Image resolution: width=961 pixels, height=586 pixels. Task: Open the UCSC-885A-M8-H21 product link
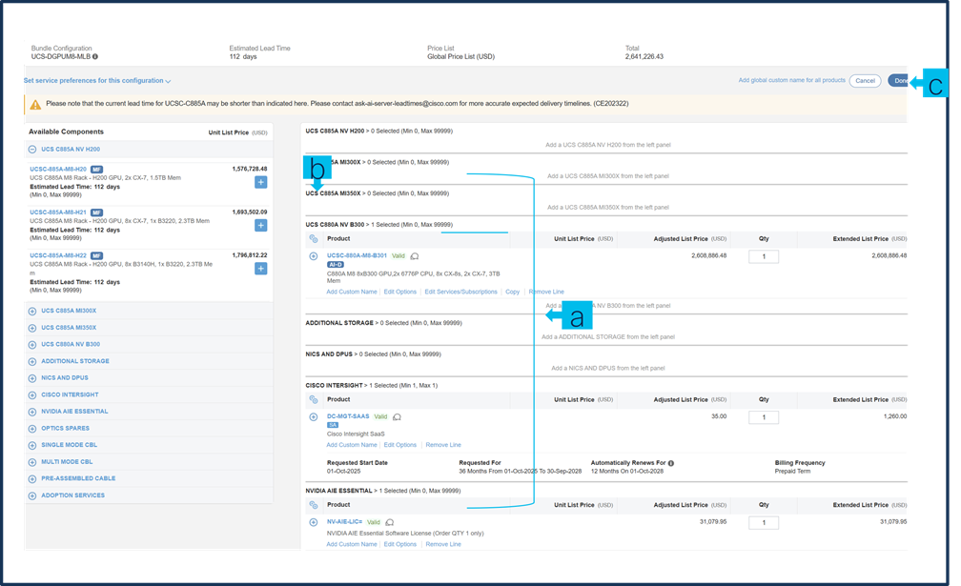click(x=58, y=212)
